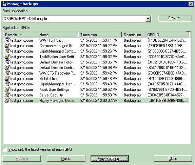
Task: Click GPO ID {6AC1786C-016F-11D2-...
Action: 167,67
